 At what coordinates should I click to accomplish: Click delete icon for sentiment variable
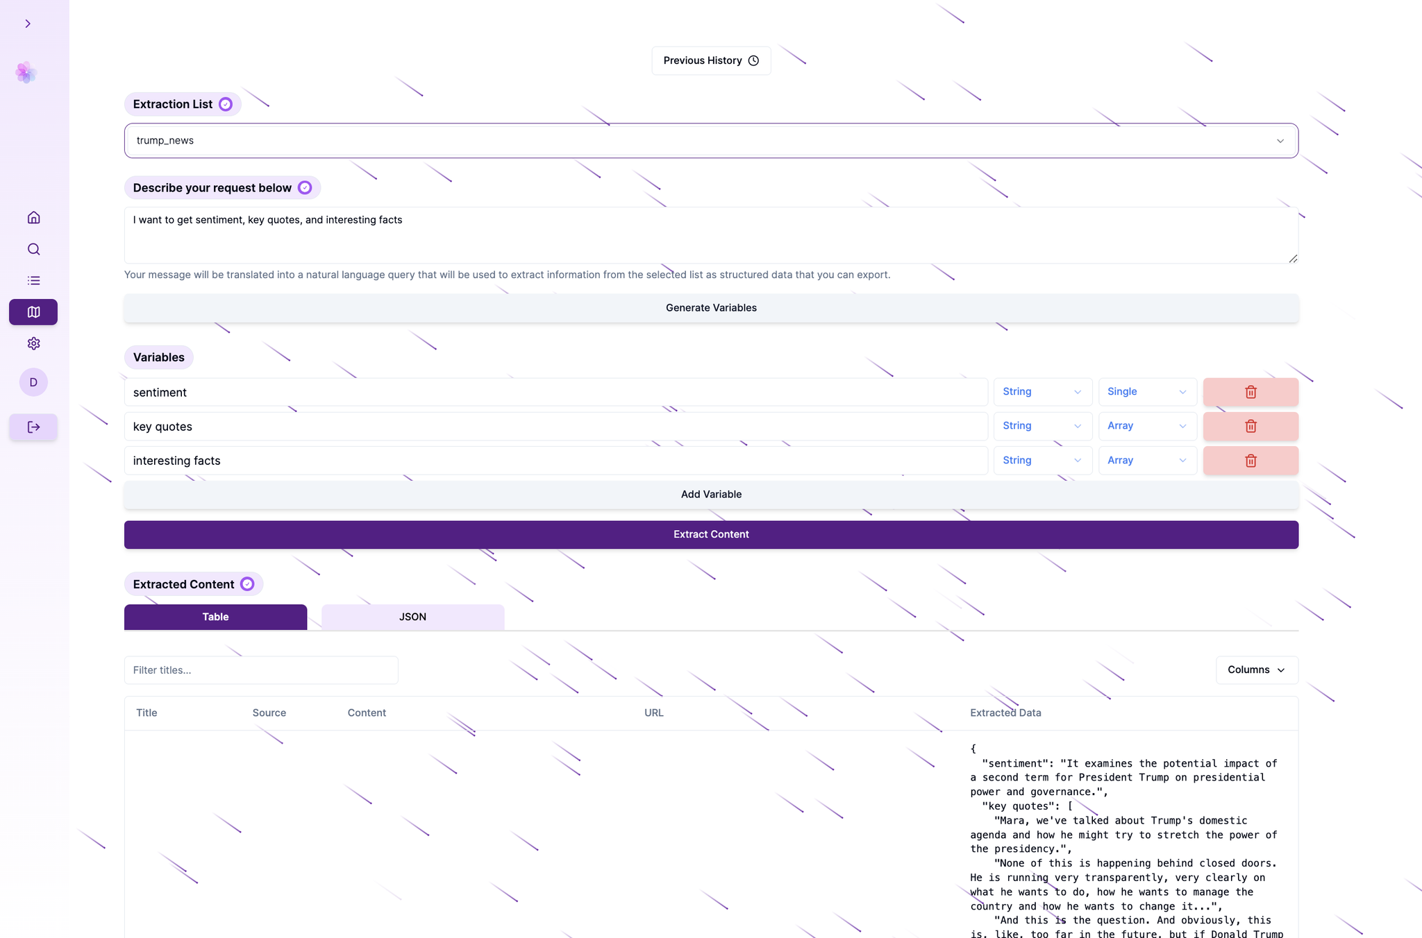tap(1250, 391)
